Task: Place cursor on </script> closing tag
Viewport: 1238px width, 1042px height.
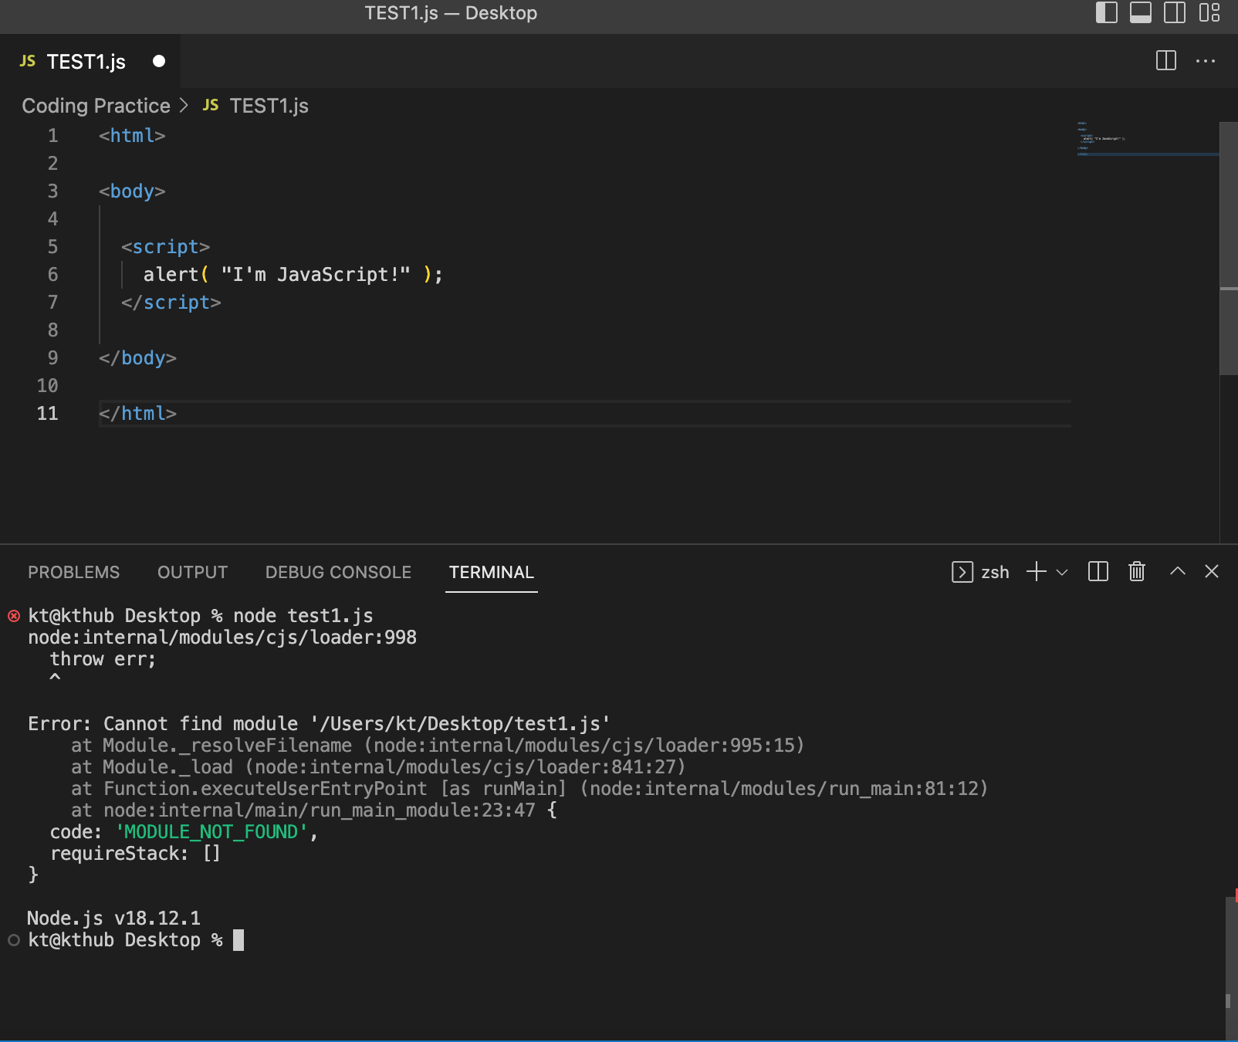Action: point(171,303)
